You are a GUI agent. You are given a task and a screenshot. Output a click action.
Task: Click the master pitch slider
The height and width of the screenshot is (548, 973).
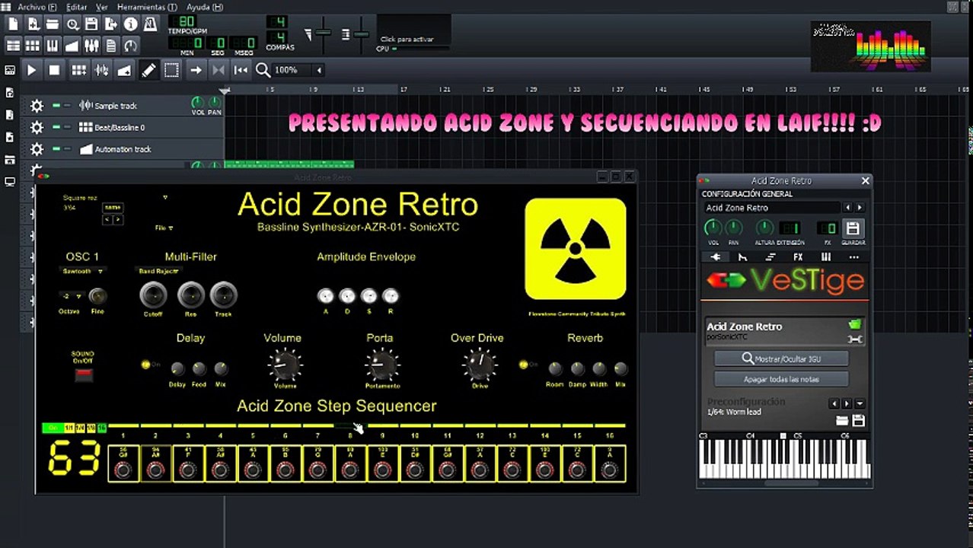[361, 34]
